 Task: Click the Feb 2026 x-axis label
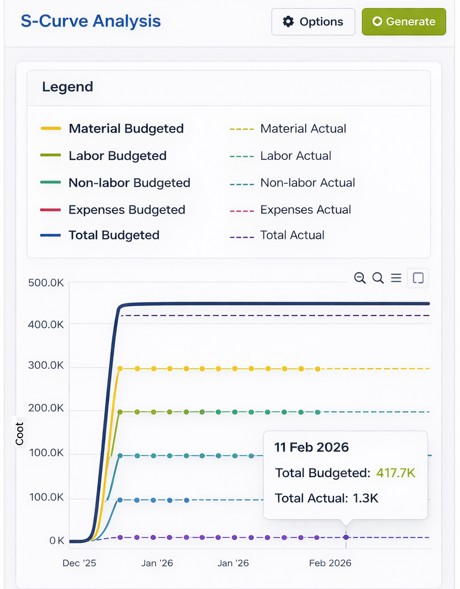click(330, 563)
